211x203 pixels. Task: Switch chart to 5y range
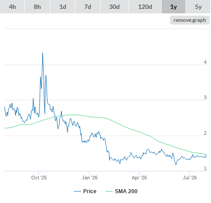199,7
